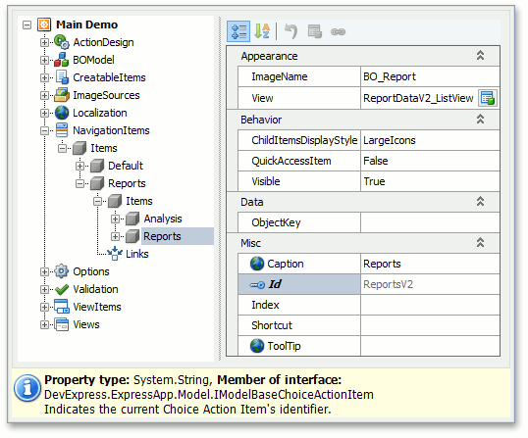Viewport: 528px width, 438px height.
Task: Click the Localization globe icon
Action: 62,113
